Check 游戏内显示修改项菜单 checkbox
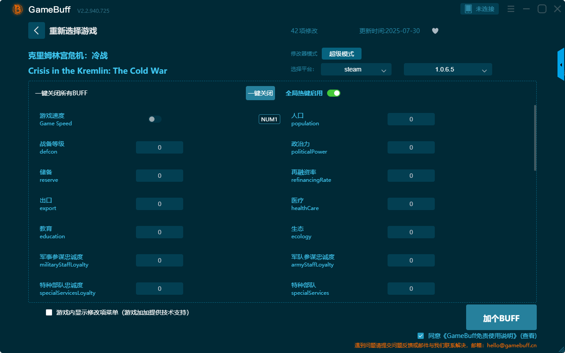 (49, 312)
